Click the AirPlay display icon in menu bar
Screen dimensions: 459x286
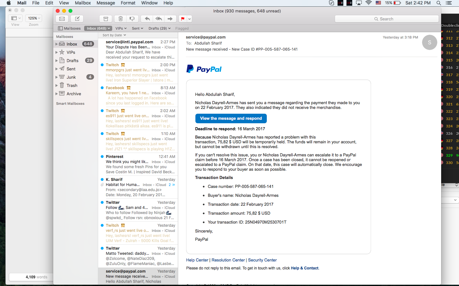359,3
